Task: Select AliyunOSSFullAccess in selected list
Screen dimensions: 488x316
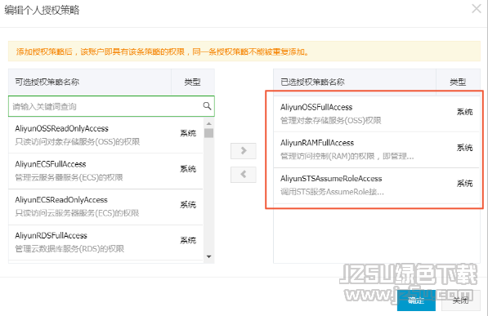Action: tap(377, 113)
